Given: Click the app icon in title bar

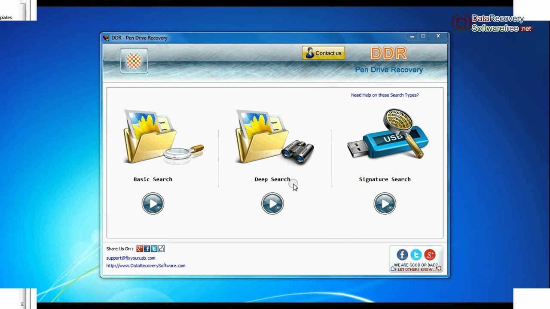Looking at the screenshot, I should pos(106,38).
